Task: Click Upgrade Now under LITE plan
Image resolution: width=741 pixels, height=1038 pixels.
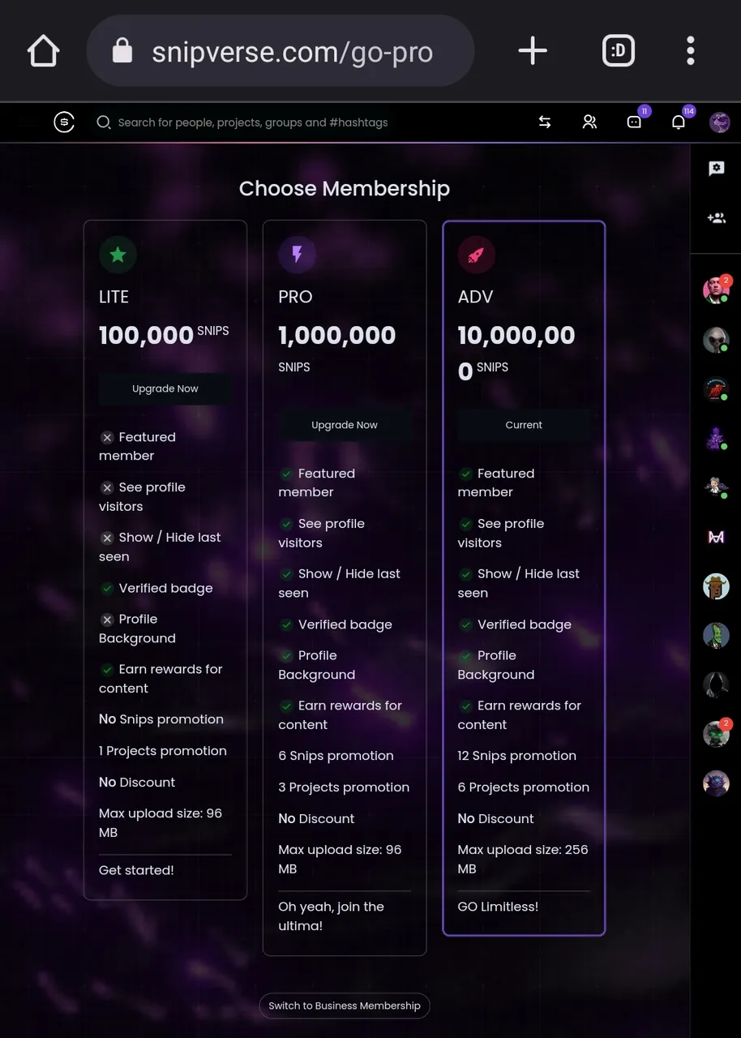Action: [x=165, y=388]
